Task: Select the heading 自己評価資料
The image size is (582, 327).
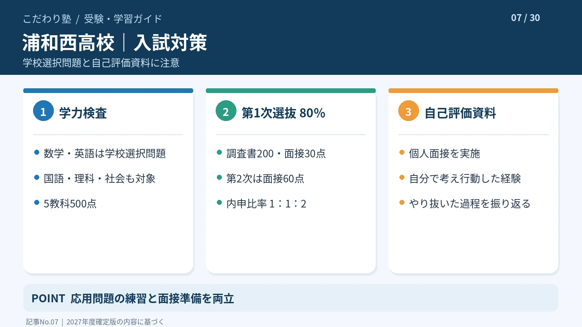Action: point(460,113)
